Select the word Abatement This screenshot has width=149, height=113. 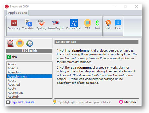pos(29,93)
